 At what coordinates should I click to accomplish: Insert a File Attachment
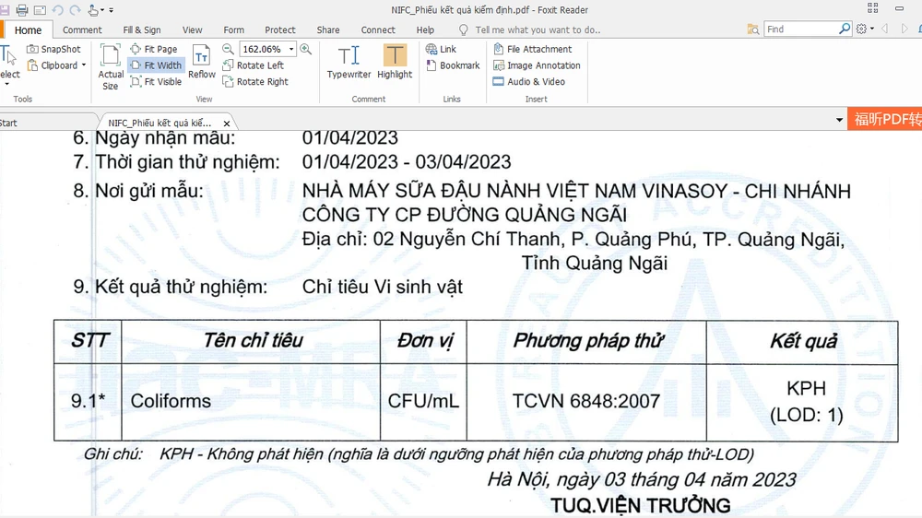point(533,49)
